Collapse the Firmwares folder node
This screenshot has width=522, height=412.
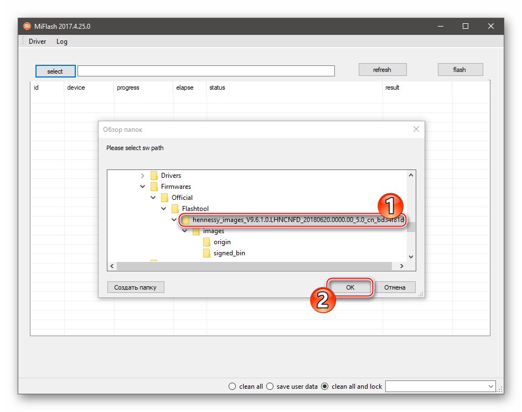click(142, 187)
